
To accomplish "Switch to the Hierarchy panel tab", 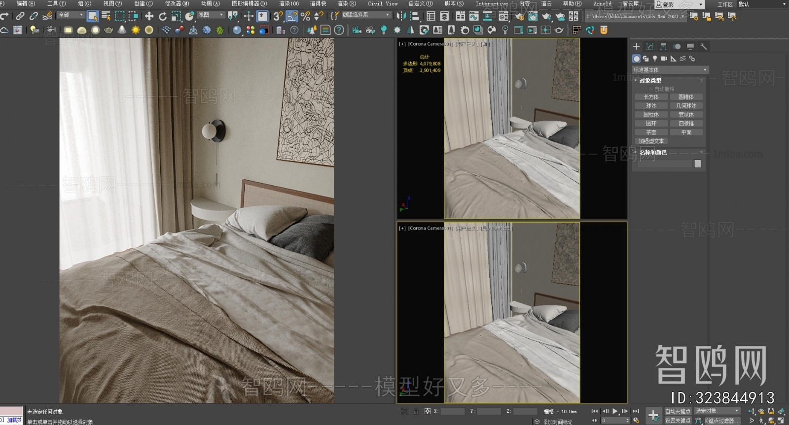I will pyautogui.click(x=663, y=46).
